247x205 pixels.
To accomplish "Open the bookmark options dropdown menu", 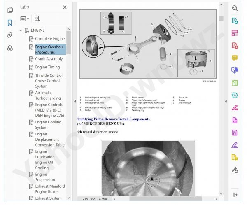I will click(x=25, y=19).
